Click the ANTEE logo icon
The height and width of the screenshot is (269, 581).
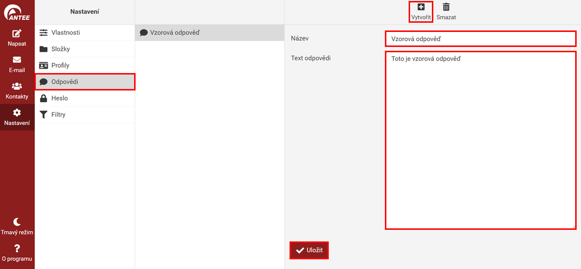[x=17, y=12]
